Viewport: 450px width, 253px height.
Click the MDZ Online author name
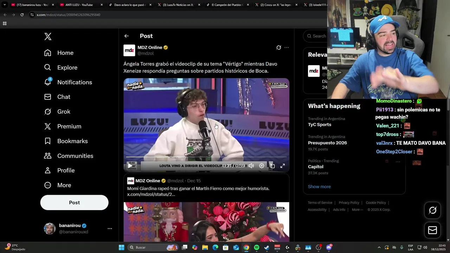point(150,47)
